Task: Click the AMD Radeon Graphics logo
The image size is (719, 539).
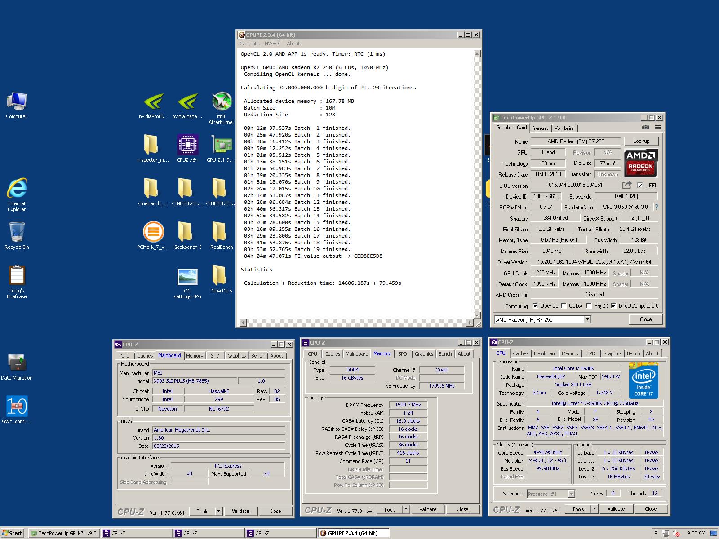Action: coord(641,163)
